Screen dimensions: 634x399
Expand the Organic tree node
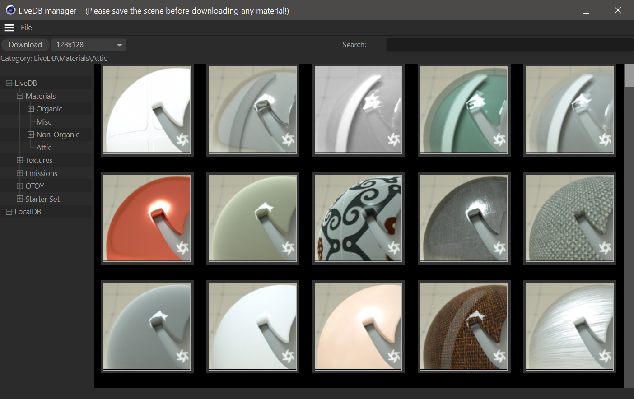coord(31,109)
